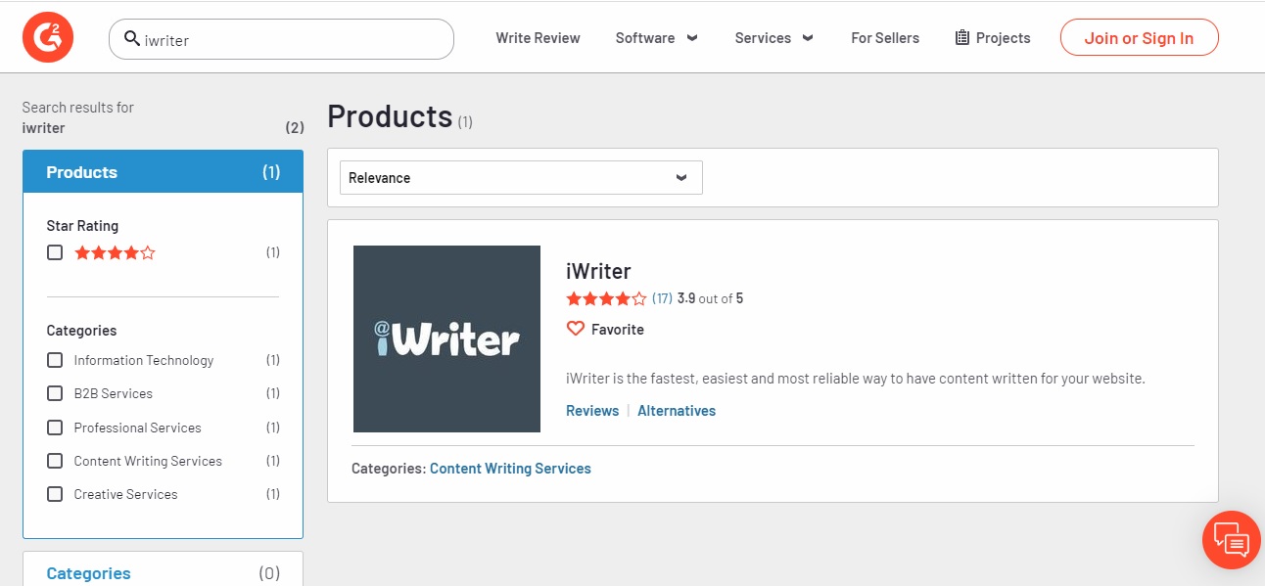
Task: Select the Products results tab
Action: pos(163,172)
